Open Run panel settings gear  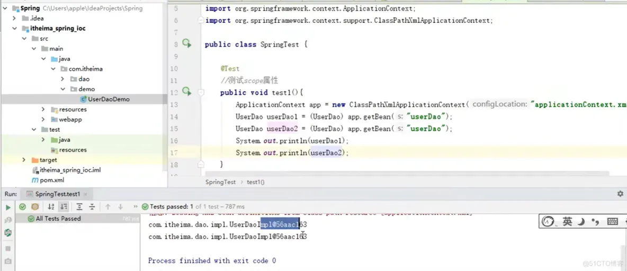coord(620,194)
